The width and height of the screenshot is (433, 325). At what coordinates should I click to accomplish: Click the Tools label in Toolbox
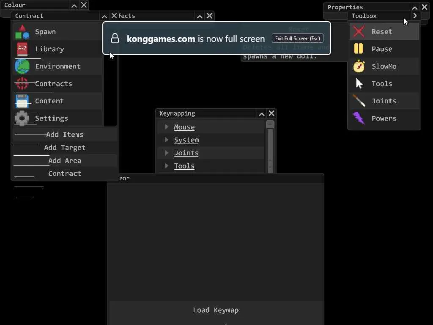click(x=382, y=84)
